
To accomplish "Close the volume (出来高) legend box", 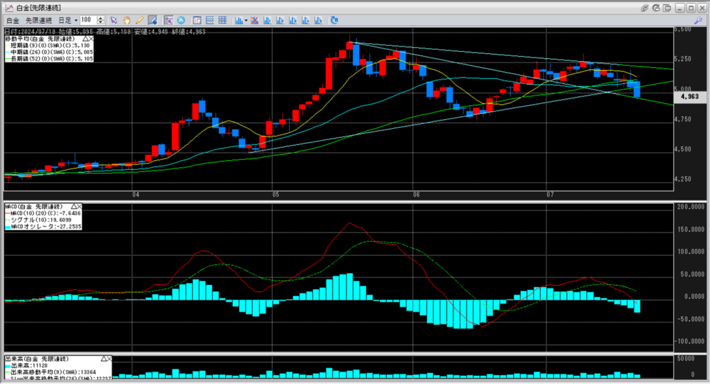I will 108,359.
